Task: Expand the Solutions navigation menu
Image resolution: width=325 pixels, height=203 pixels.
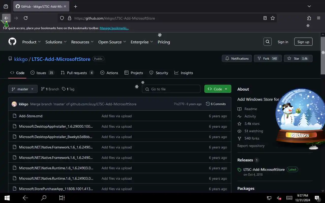Action: coord(56,42)
